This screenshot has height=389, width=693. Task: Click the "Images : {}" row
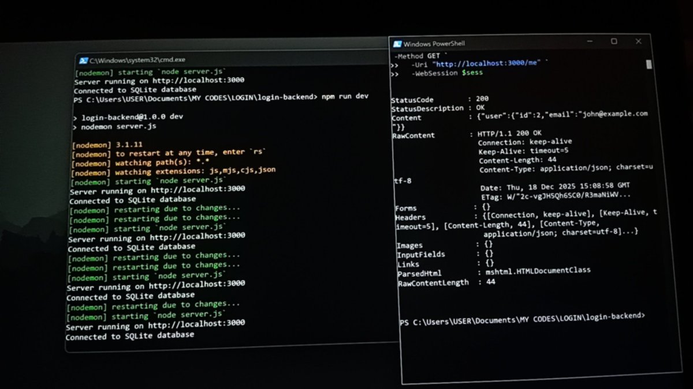445,245
